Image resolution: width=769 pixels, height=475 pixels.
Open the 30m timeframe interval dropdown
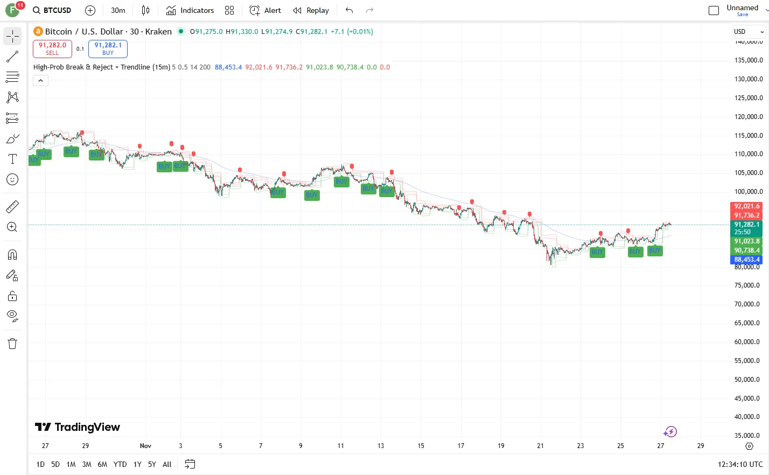point(118,10)
